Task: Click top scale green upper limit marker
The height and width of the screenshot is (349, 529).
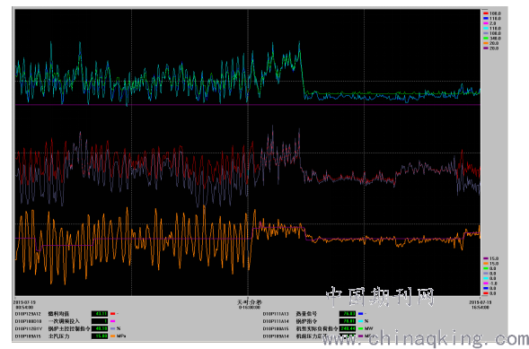Action: pos(492,39)
